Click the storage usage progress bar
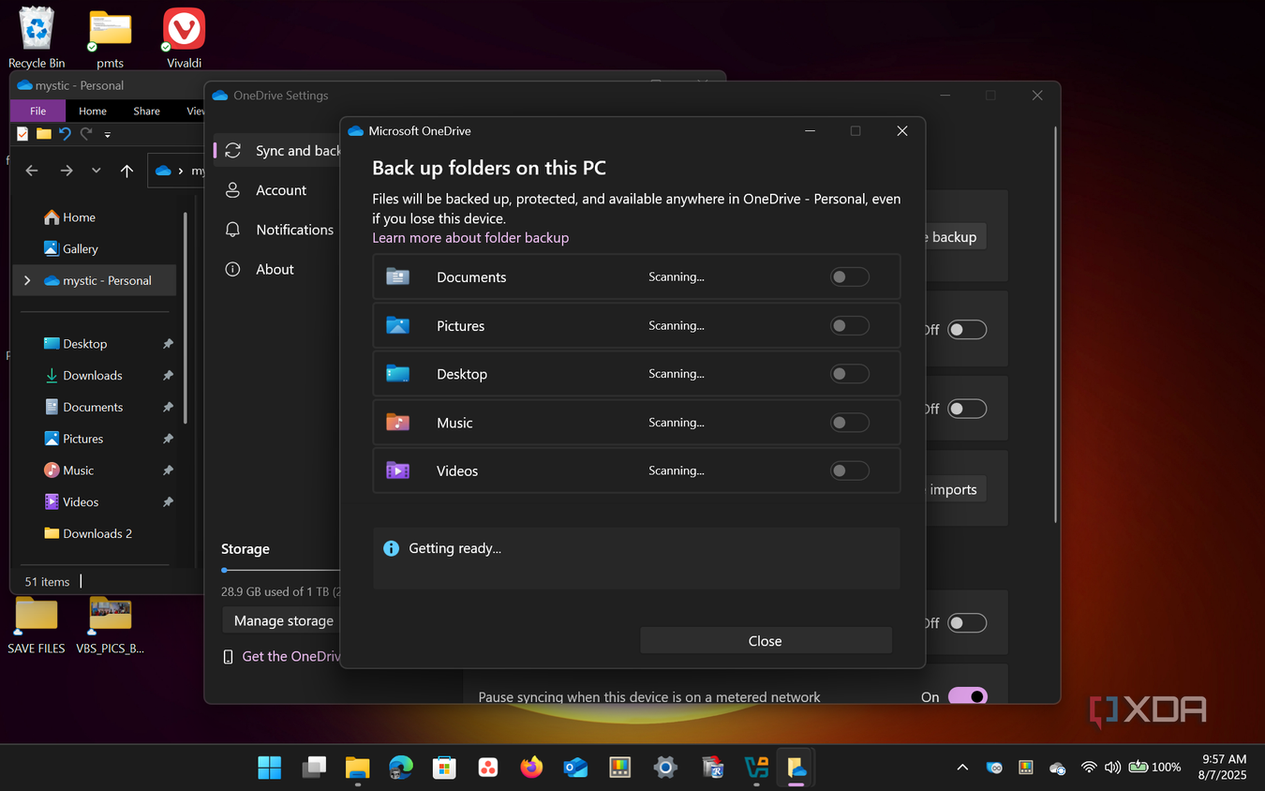This screenshot has height=791, width=1265. click(281, 570)
